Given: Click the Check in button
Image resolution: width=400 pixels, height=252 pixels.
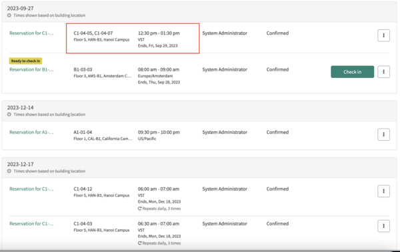Looking at the screenshot, I should point(352,72).
